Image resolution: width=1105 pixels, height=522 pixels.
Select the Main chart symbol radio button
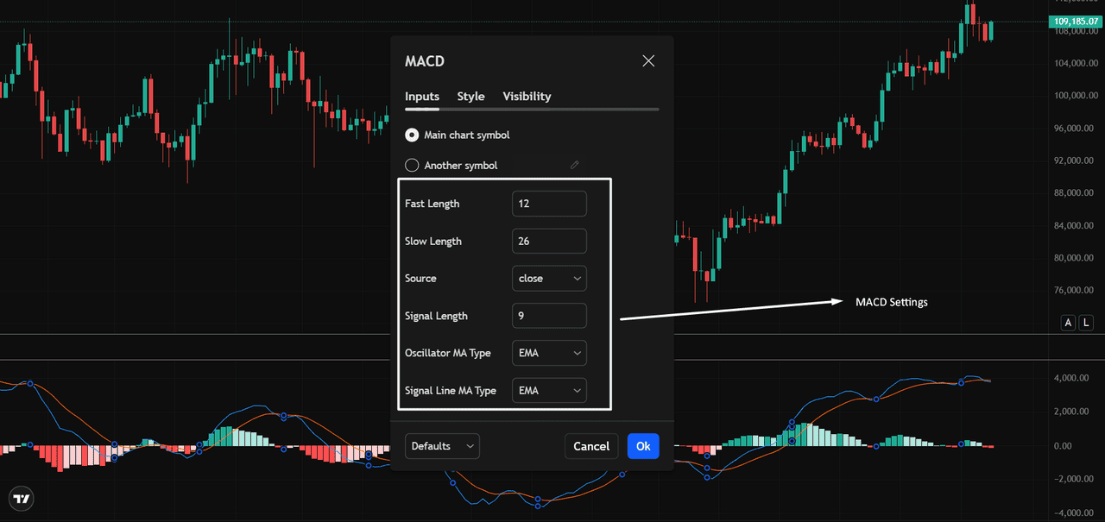412,135
